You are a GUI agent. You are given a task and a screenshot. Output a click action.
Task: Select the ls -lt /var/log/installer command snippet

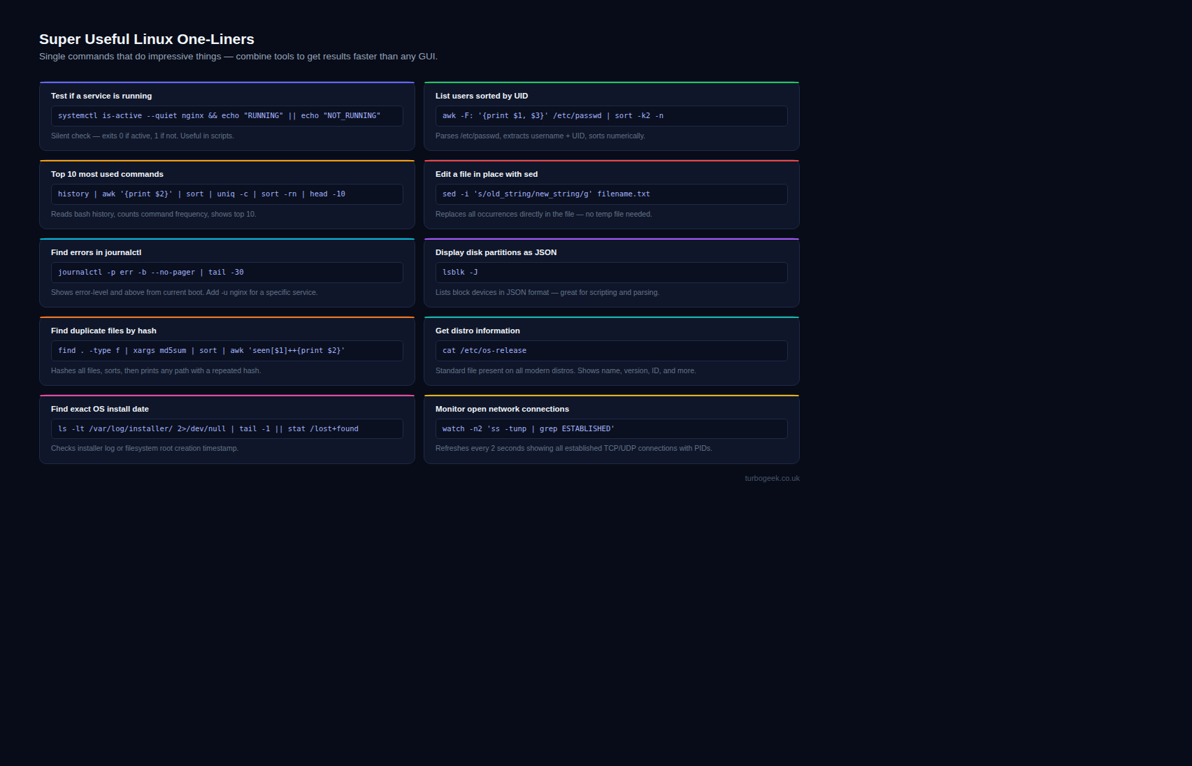point(227,429)
